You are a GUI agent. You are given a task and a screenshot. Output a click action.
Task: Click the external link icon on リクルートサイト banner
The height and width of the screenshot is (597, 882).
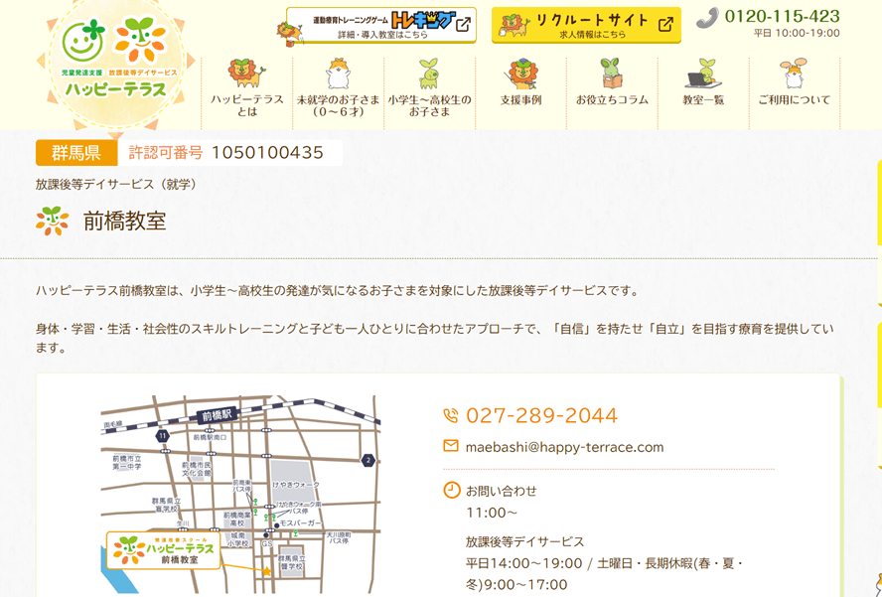coord(665,24)
